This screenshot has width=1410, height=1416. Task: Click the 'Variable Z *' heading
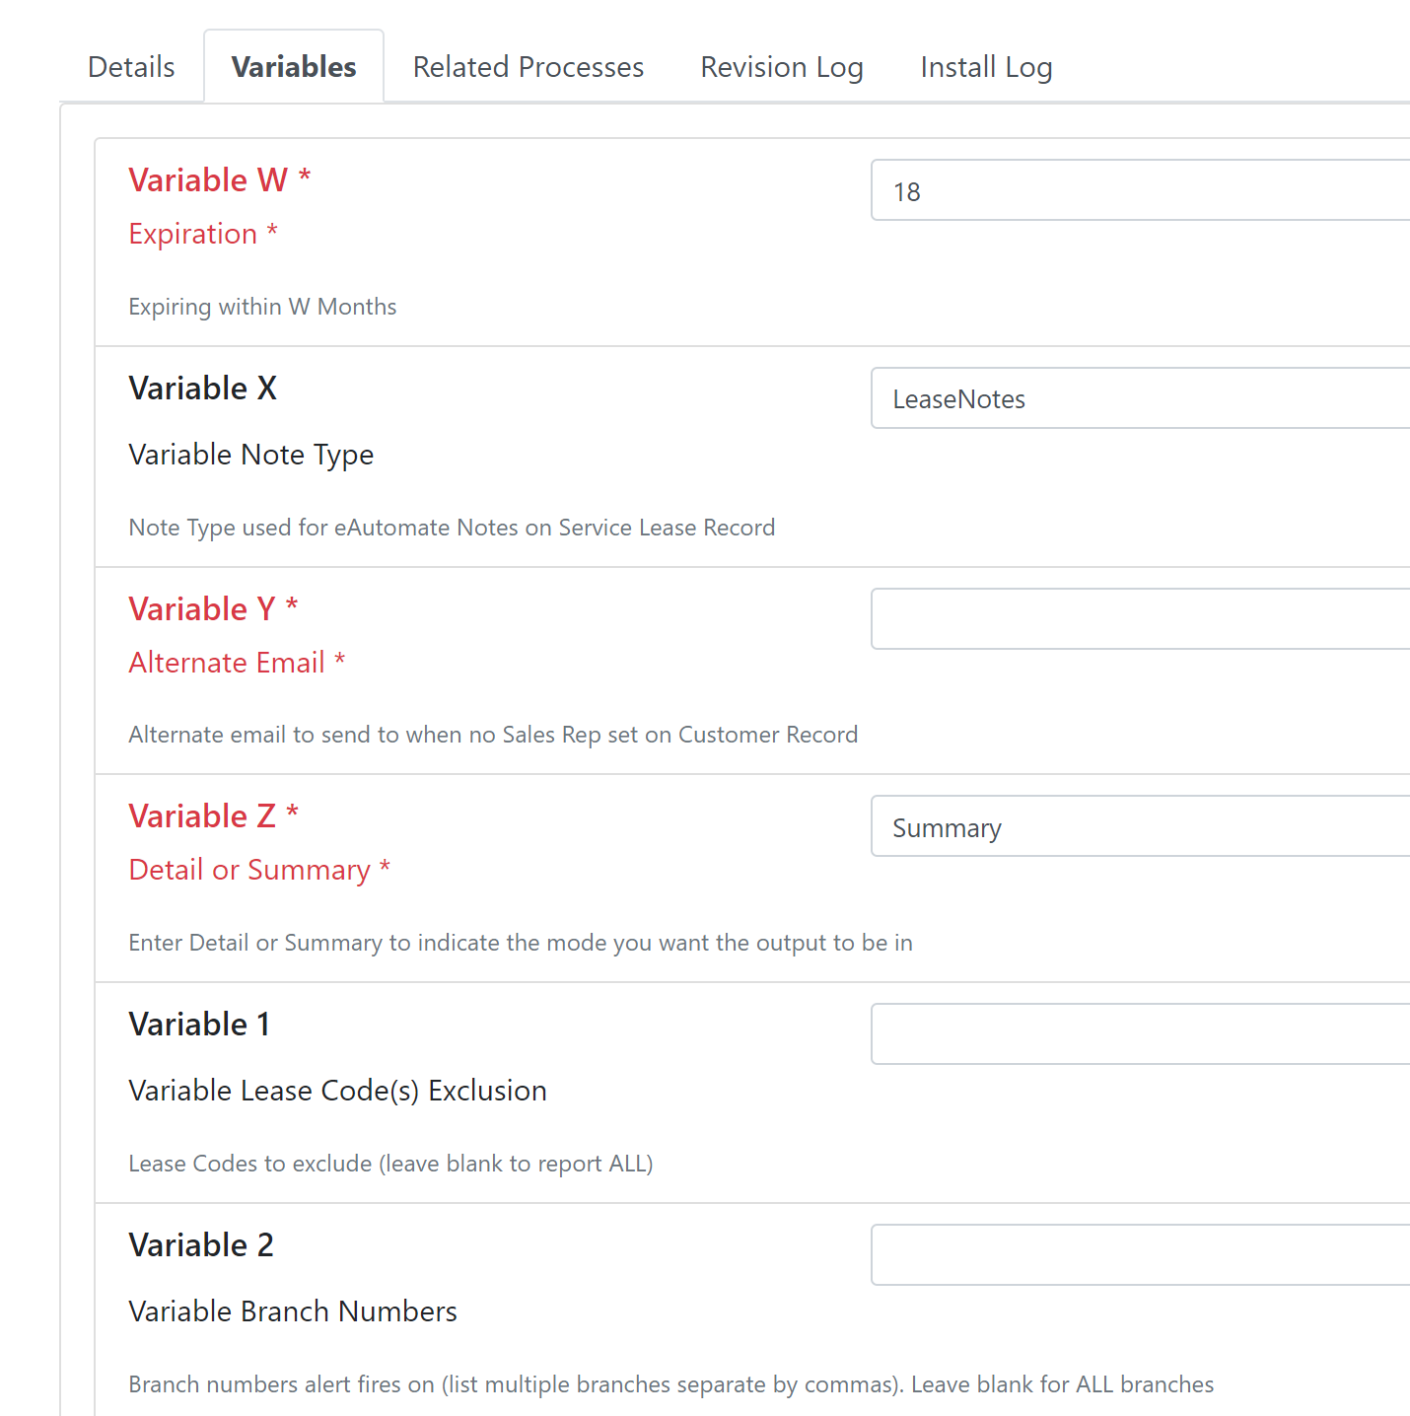click(214, 816)
